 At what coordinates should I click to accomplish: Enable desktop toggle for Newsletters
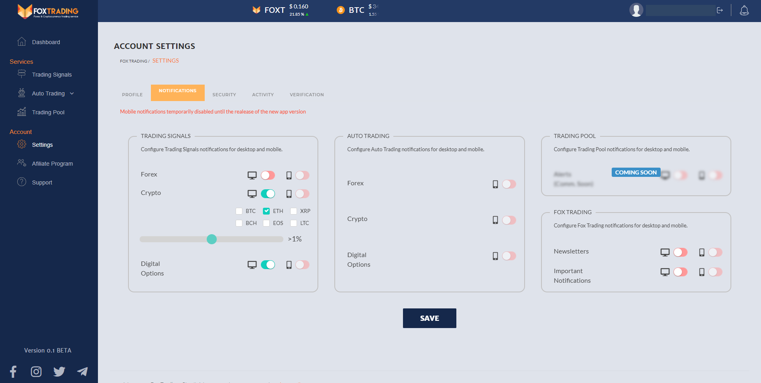pyautogui.click(x=681, y=252)
